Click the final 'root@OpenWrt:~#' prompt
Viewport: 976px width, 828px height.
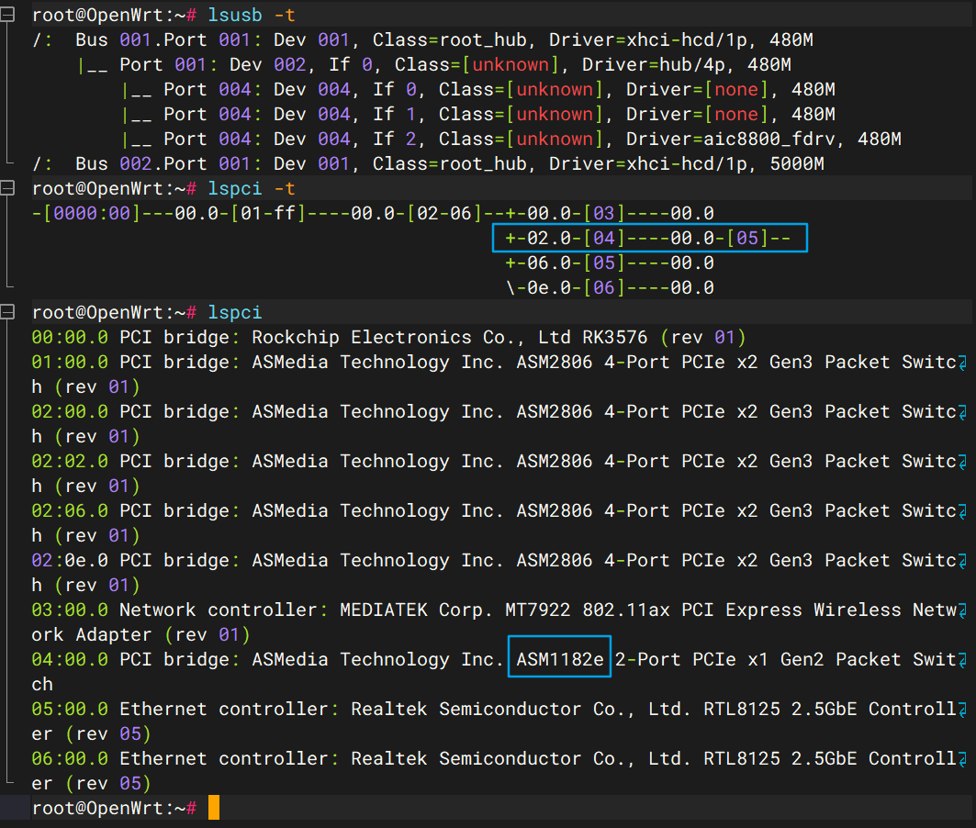(x=114, y=808)
